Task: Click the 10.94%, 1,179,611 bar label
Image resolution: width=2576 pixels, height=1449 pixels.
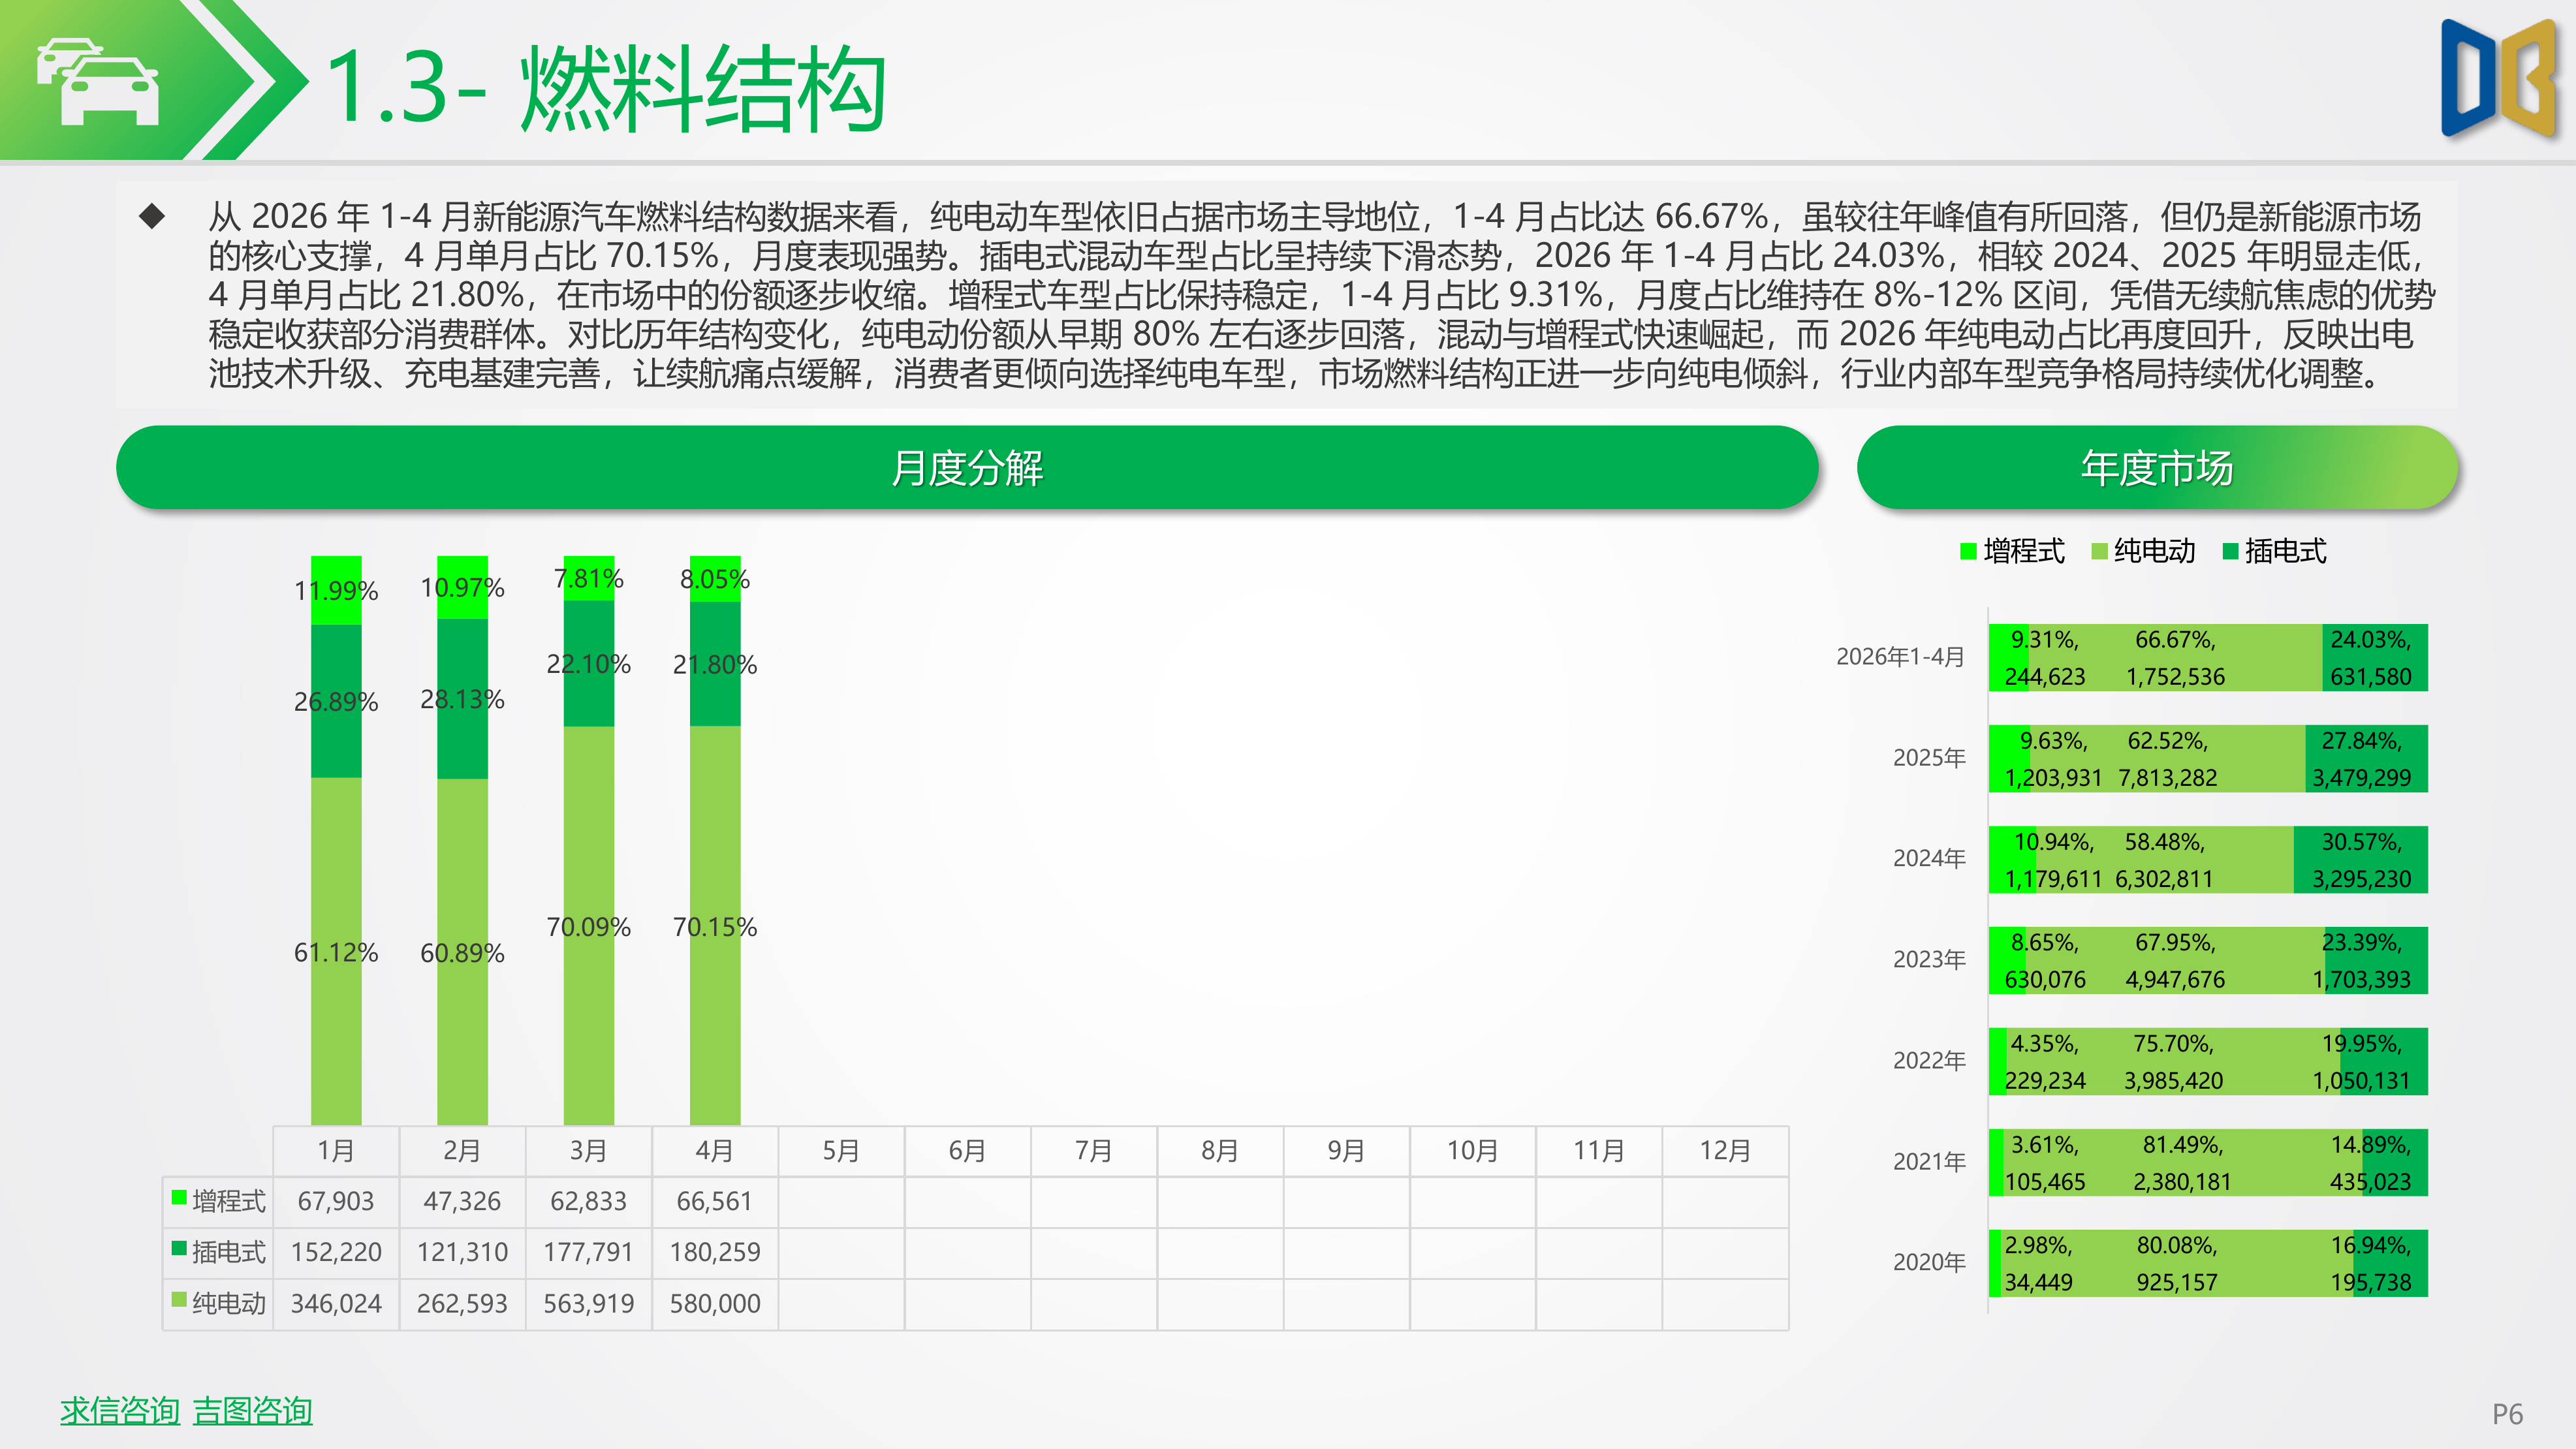Action: coord(2054,860)
